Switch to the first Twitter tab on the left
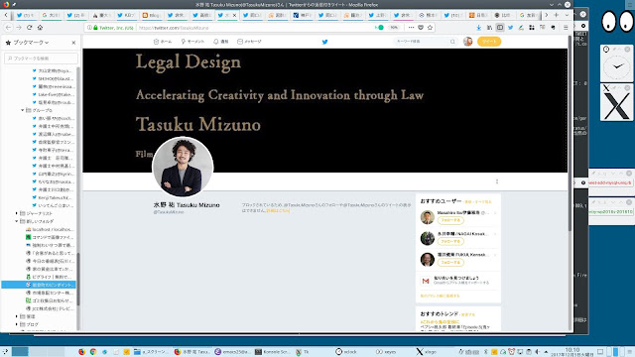This screenshot has height=357, width=635. (26, 15)
